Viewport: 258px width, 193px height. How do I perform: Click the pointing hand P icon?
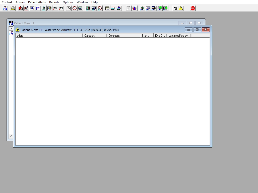pos(61,8)
